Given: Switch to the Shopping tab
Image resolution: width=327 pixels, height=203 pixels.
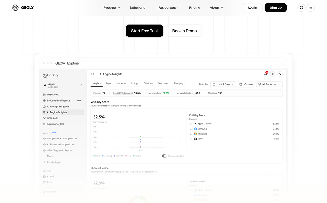Looking at the screenshot, I should (x=179, y=83).
